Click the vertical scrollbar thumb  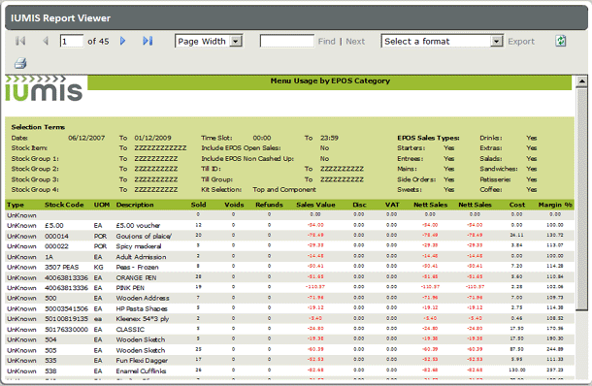(581, 199)
